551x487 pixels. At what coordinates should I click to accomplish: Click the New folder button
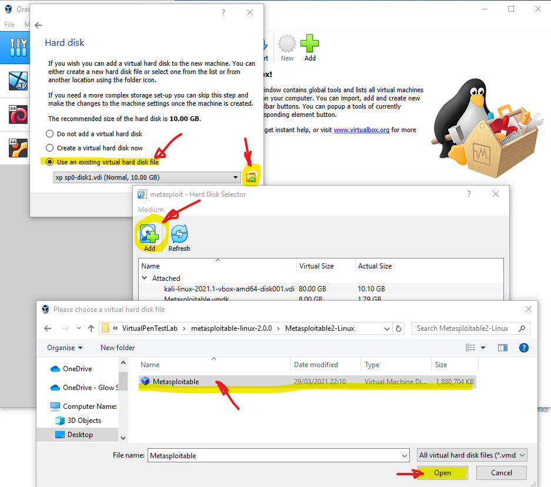tap(118, 348)
